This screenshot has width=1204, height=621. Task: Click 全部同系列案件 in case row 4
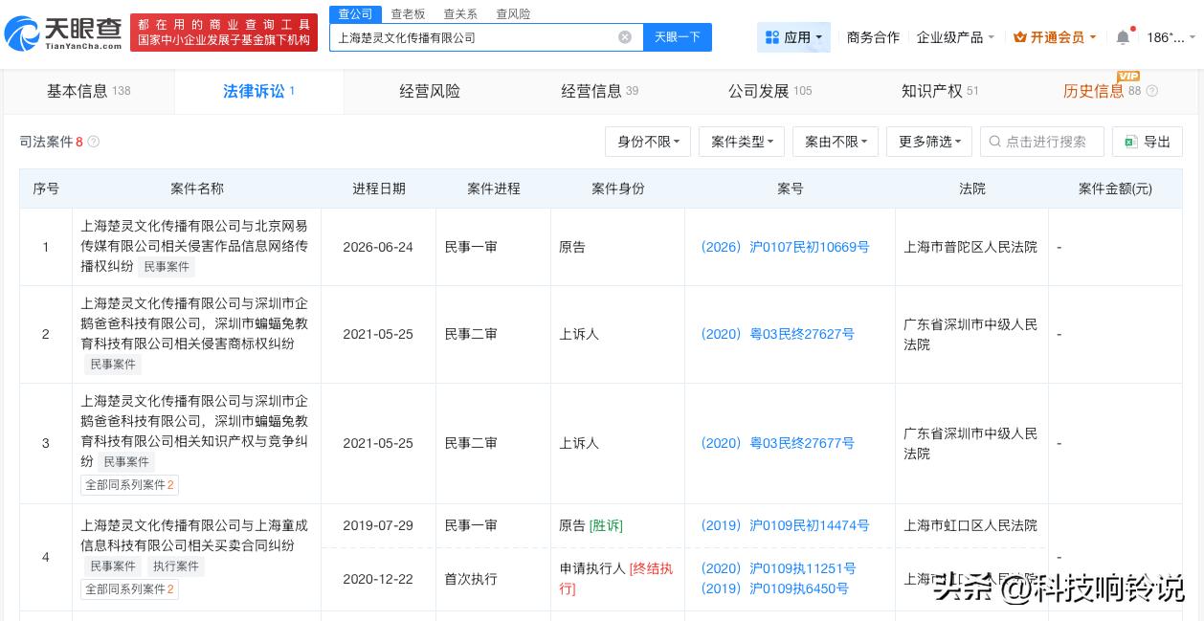129,589
